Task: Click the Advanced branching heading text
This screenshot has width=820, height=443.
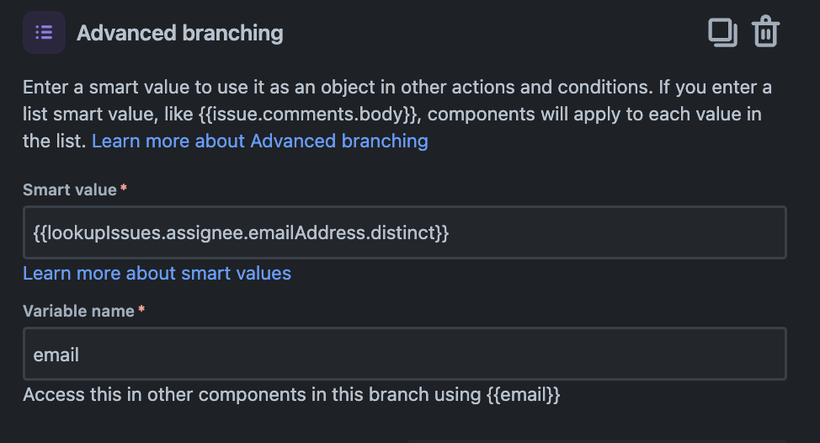Action: click(x=180, y=33)
